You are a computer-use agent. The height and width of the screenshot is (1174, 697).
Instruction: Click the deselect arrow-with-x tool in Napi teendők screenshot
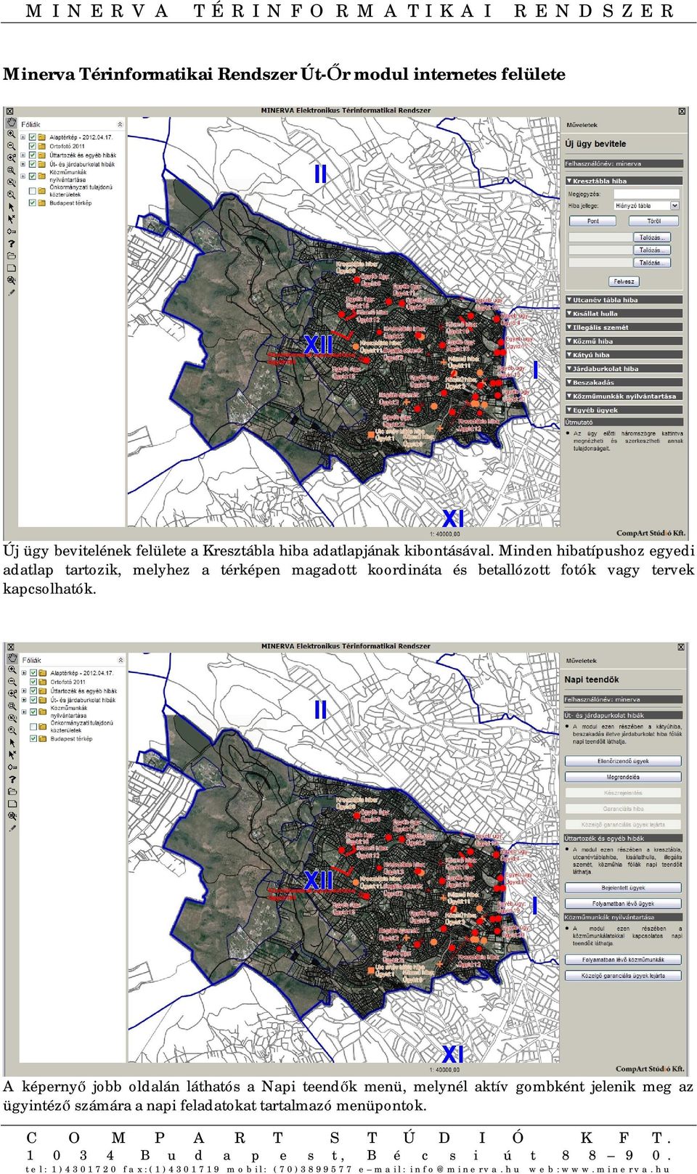(12, 755)
